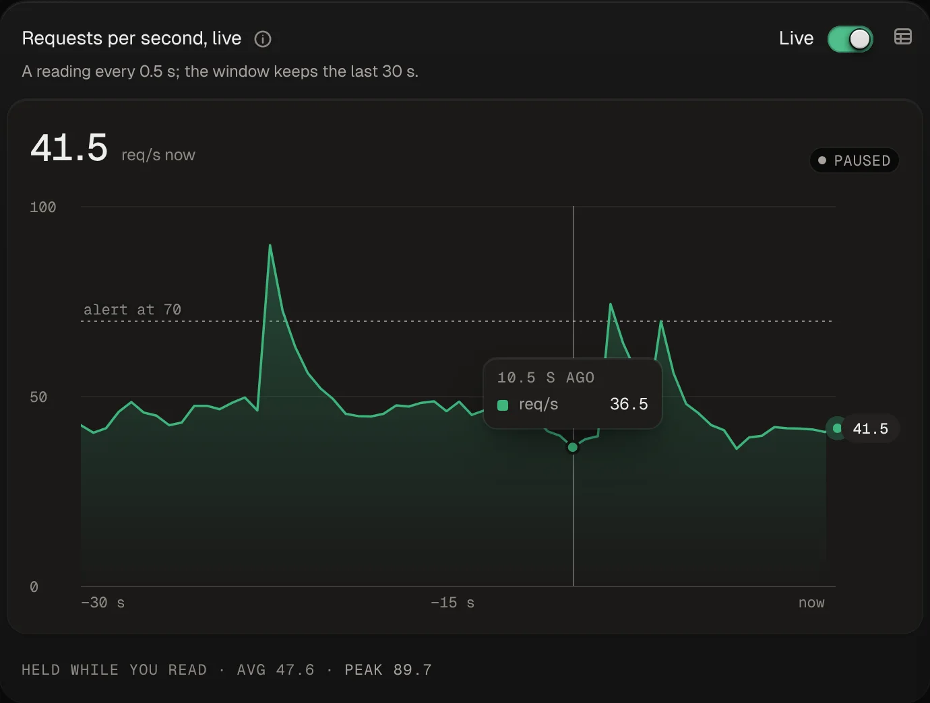Viewport: 930px width, 703px height.
Task: Click the green req/s legend swatch in tooltip
Action: (x=503, y=405)
